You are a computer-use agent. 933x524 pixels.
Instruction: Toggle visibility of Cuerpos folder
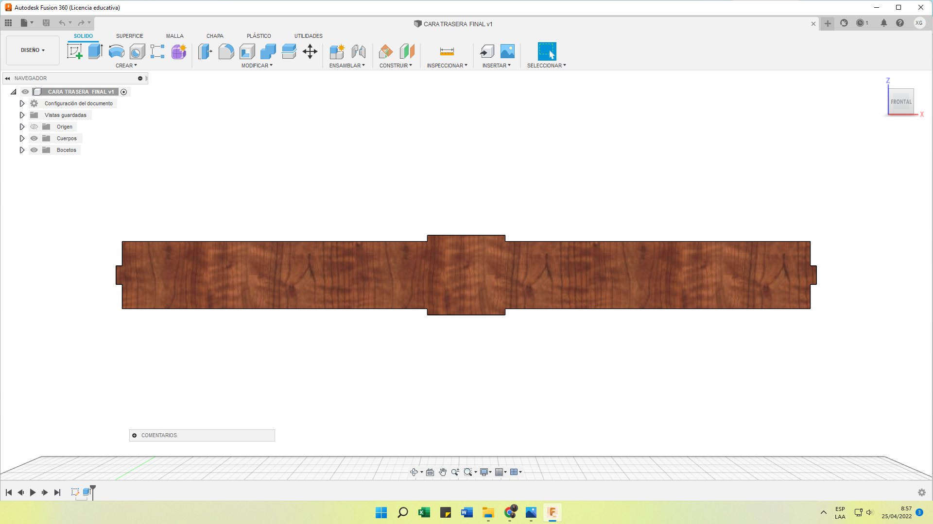click(34, 138)
